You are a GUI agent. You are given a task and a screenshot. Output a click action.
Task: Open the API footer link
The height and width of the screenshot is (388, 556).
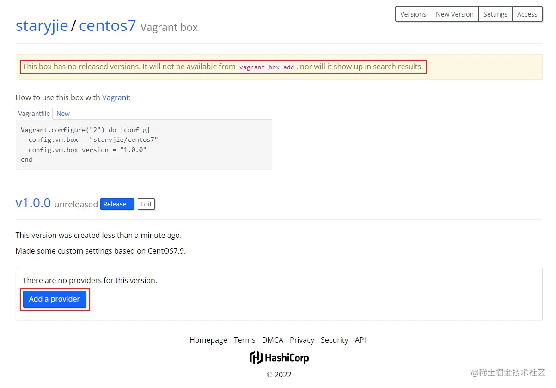360,340
